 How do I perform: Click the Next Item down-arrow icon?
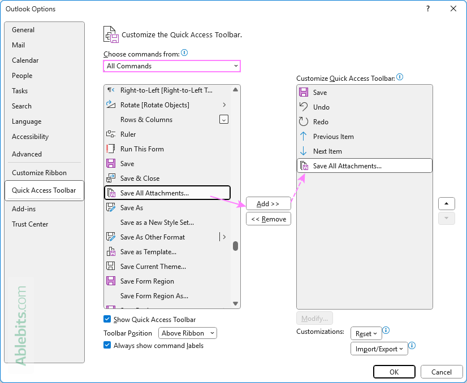304,151
